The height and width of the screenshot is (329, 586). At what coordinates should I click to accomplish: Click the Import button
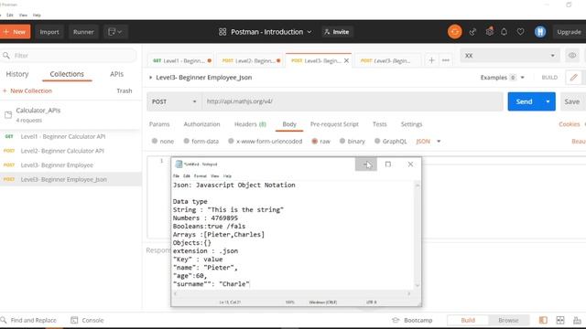click(49, 32)
